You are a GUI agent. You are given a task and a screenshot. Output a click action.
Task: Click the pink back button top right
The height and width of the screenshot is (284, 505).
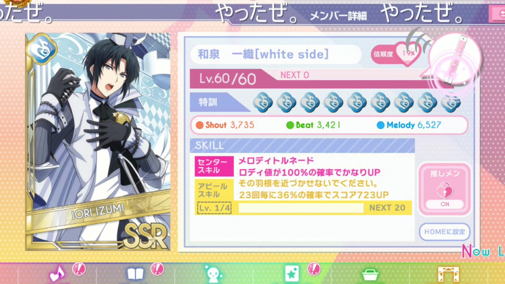tap(497, 14)
